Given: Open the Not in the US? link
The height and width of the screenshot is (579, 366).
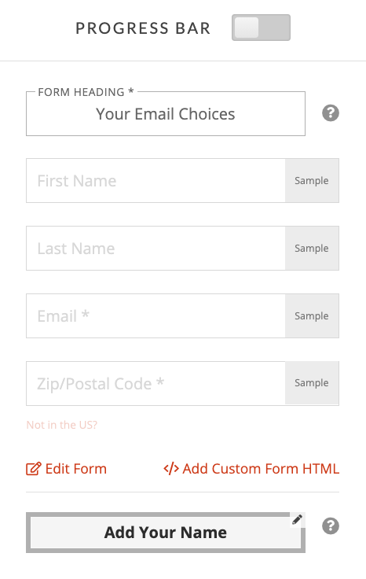Looking at the screenshot, I should point(61,425).
